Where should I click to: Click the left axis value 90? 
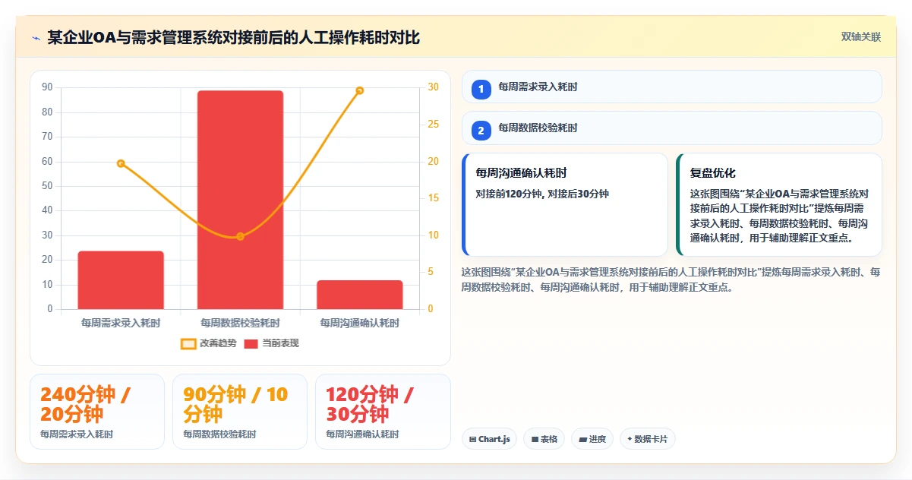pos(47,87)
